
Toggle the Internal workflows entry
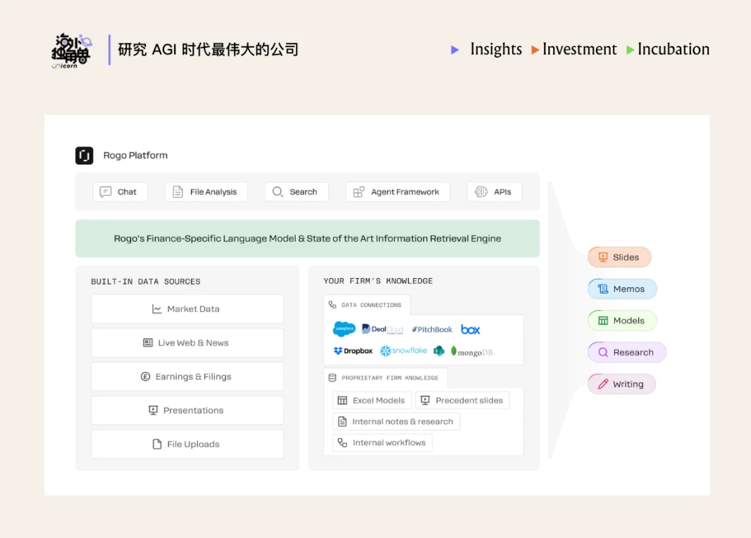(381, 443)
